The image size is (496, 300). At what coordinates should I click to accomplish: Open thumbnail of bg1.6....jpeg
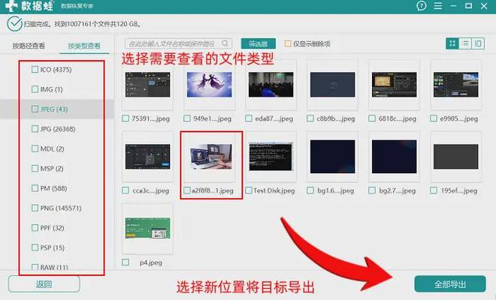tap(332, 157)
